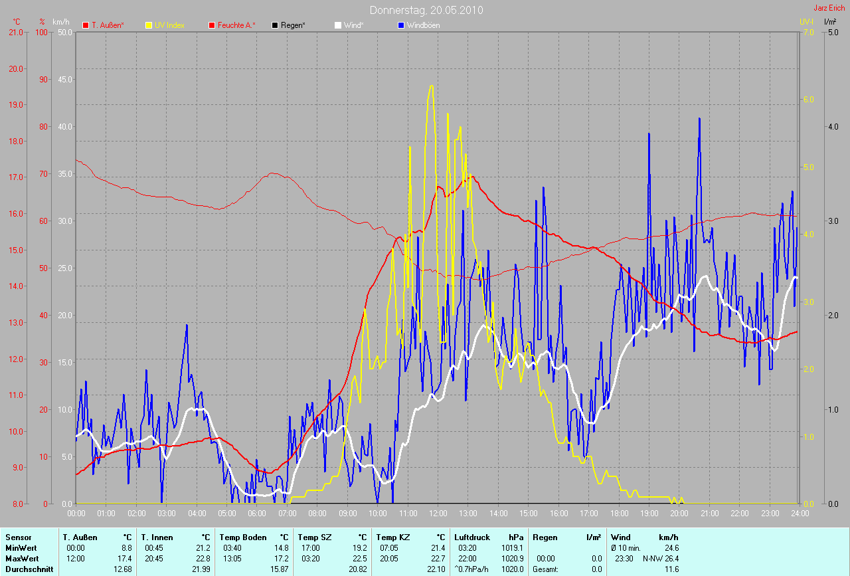
Task: Click the '24:00' time axis tick label
Action: point(799,514)
